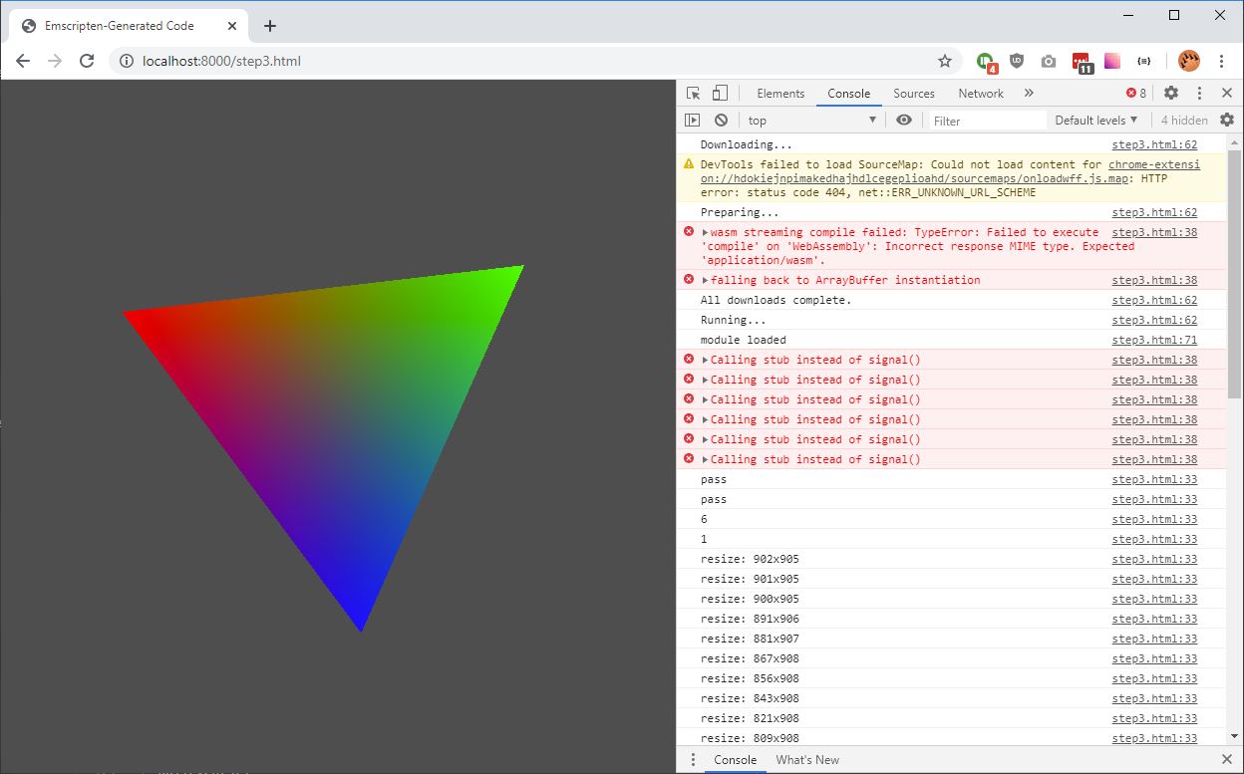Switch to the Network tab
Image resolution: width=1244 pixels, height=774 pixels.
point(981,93)
